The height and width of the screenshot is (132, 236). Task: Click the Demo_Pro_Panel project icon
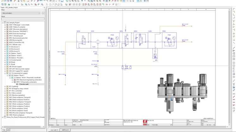(5, 117)
